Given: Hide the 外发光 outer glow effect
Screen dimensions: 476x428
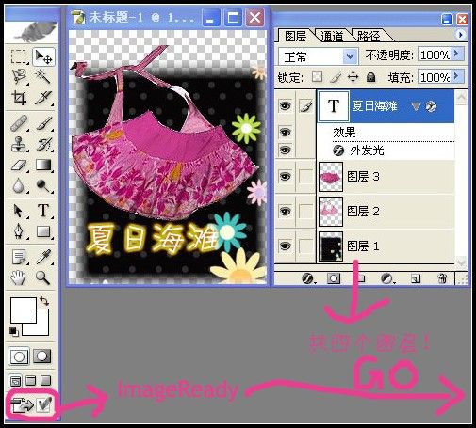Looking at the screenshot, I should click(x=285, y=151).
